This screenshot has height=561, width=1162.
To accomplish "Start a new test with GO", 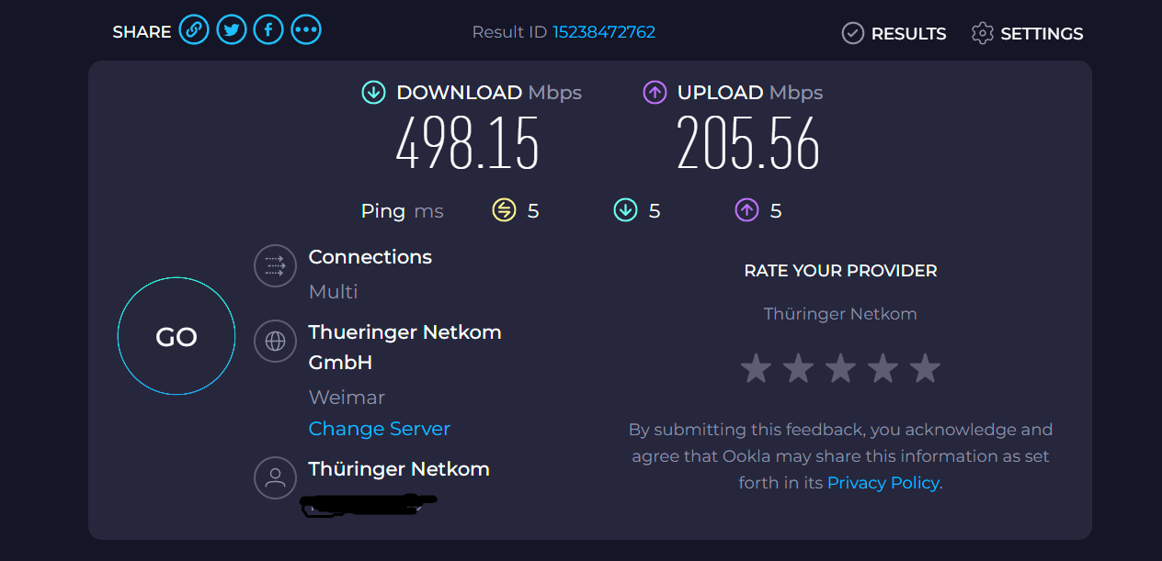I will coord(177,337).
